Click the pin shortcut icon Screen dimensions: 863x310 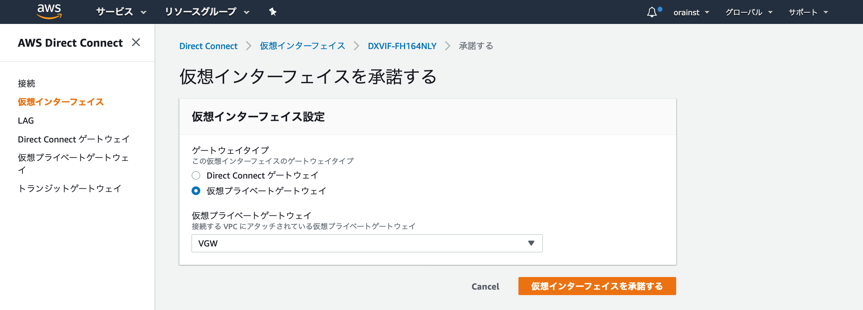(273, 12)
